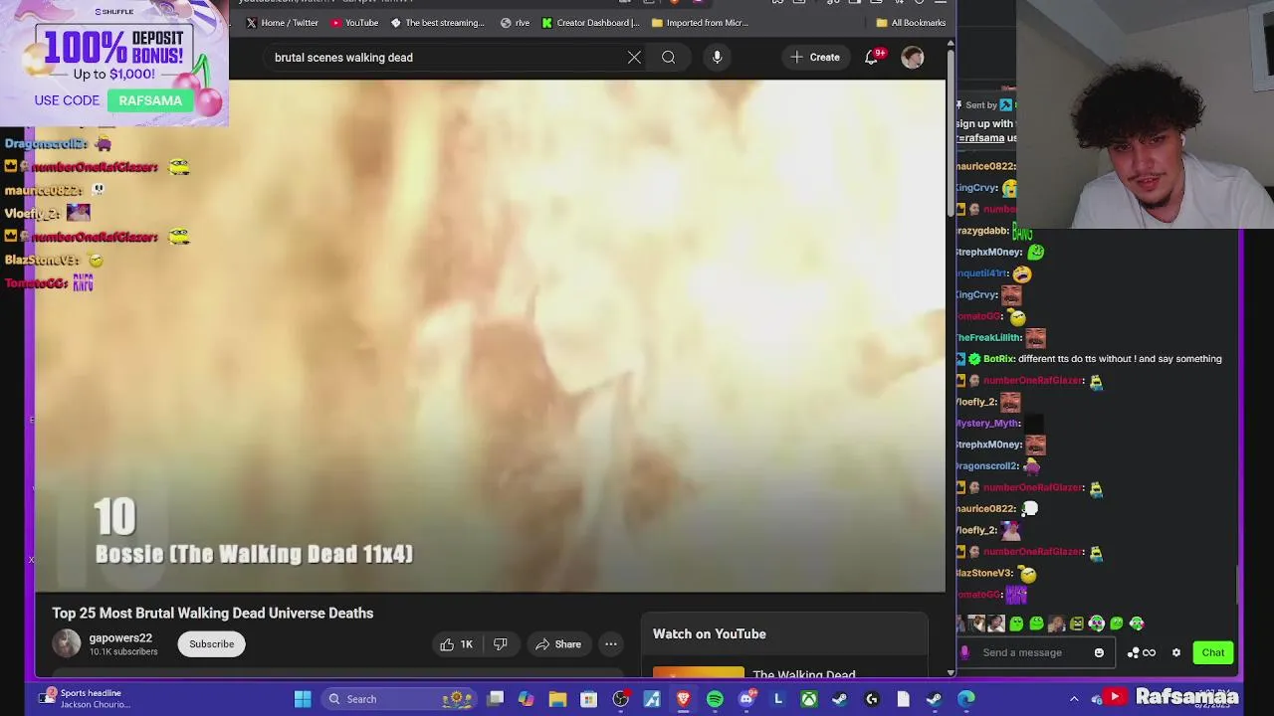Clear the YouTube search box with the X
The width and height of the screenshot is (1274, 716).
pyautogui.click(x=634, y=58)
